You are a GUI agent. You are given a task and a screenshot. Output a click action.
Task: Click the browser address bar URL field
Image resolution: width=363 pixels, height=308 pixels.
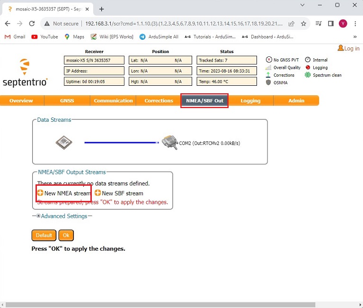point(185,23)
